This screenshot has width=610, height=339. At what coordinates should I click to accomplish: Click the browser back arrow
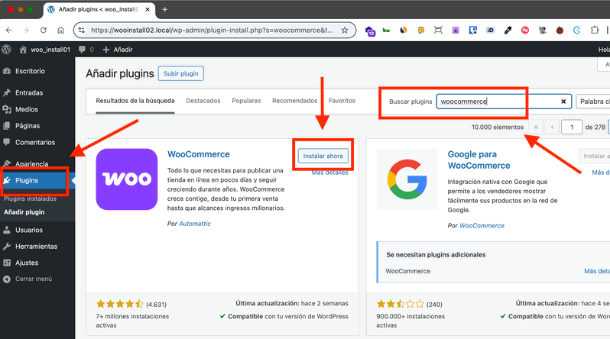(9, 31)
